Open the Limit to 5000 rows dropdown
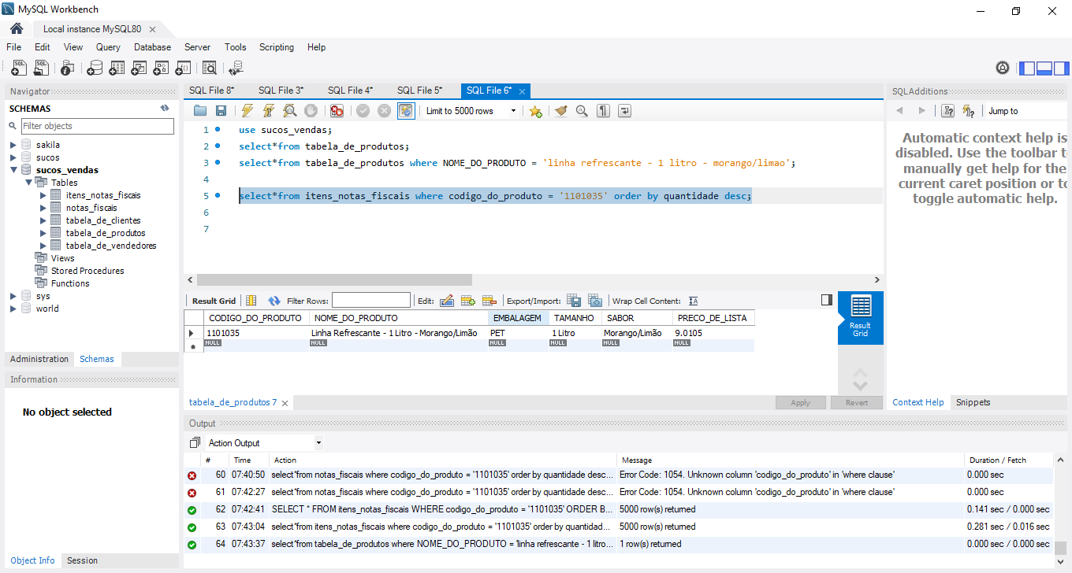 [x=471, y=111]
